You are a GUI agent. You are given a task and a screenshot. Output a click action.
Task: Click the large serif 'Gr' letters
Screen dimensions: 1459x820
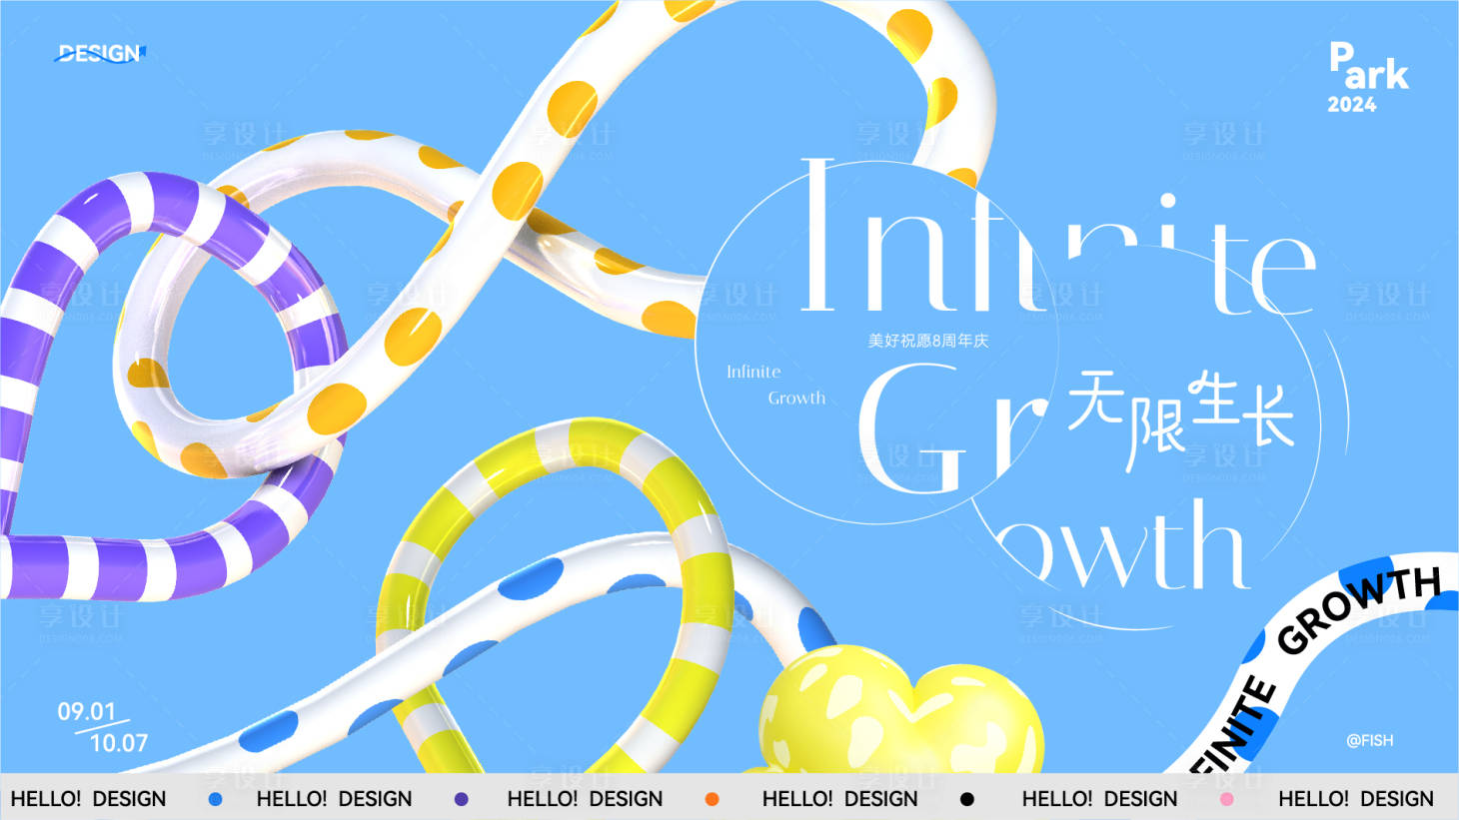pyautogui.click(x=952, y=427)
